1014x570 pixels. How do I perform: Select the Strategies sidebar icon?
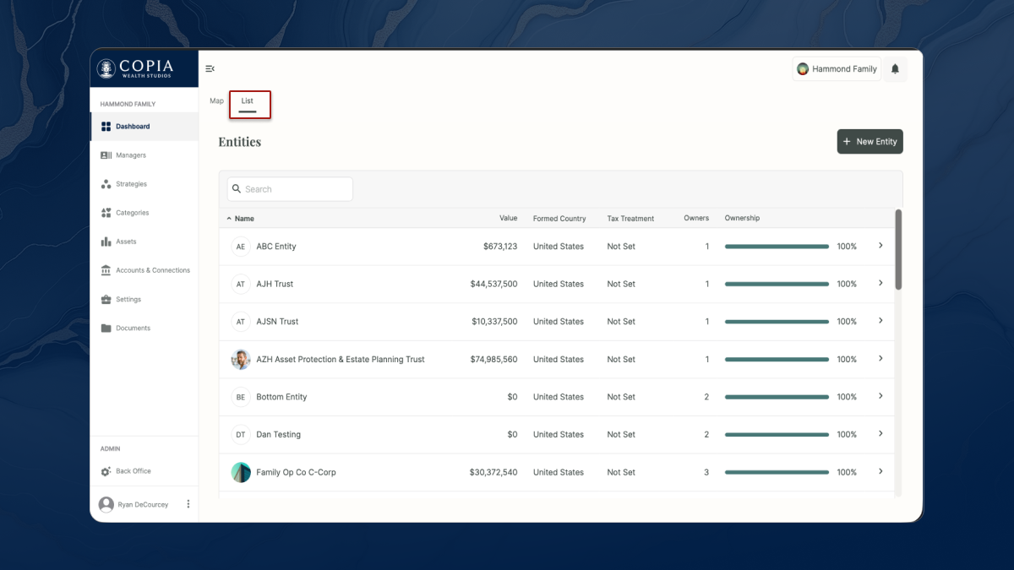pos(106,184)
